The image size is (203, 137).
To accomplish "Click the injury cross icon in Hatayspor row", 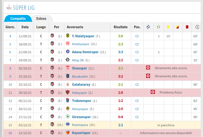I will 153,92.
